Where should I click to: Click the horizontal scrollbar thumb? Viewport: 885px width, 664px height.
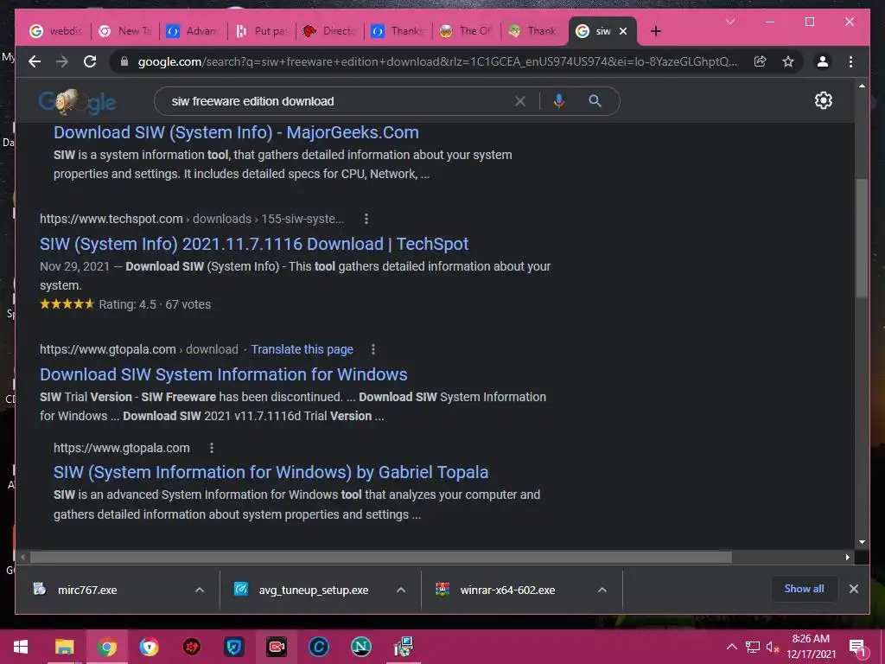point(381,558)
